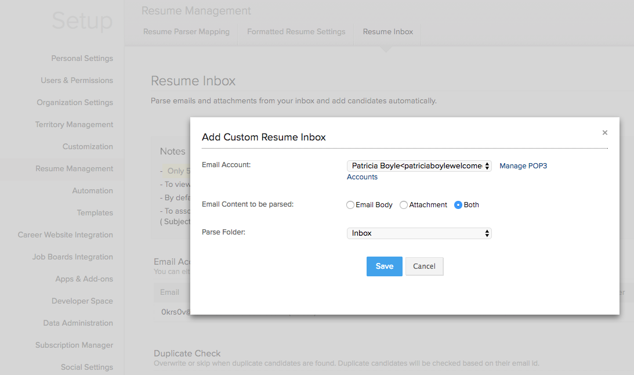
Task: Select the Attachment radio option
Action: [404, 205]
